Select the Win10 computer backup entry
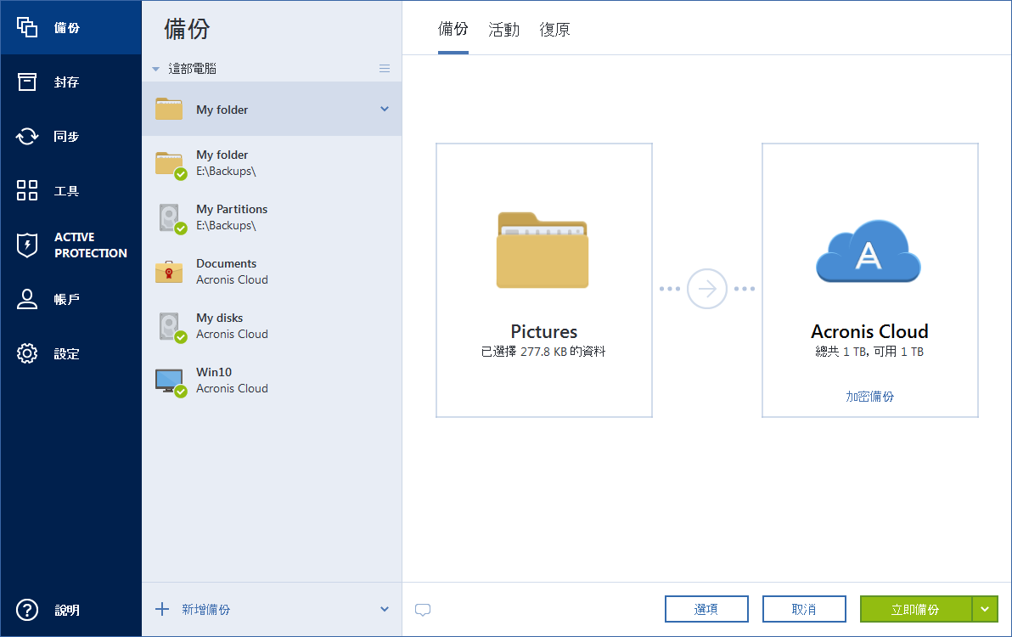Viewport: 1012px width, 637px height. click(x=272, y=381)
